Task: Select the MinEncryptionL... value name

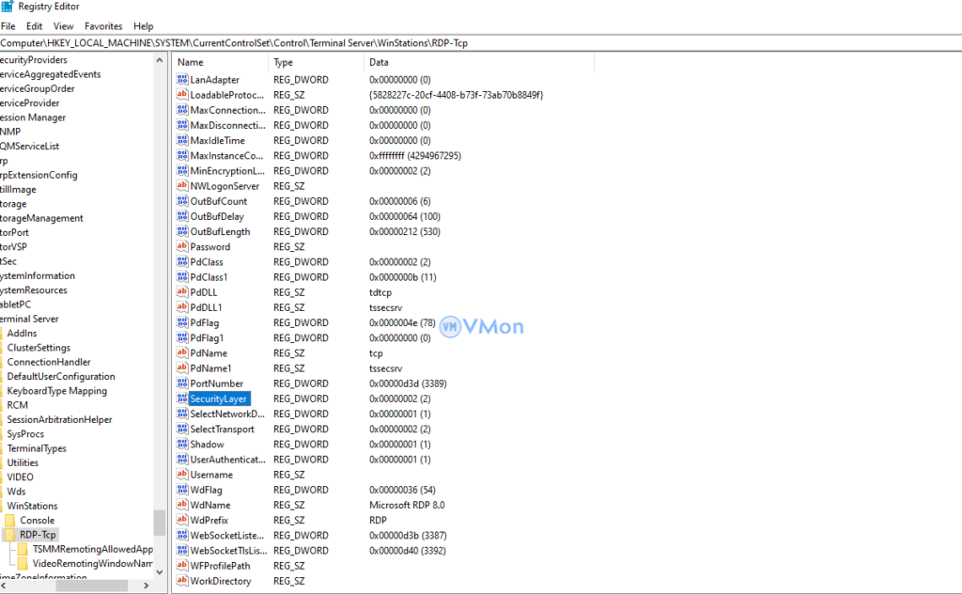Action: (x=227, y=171)
